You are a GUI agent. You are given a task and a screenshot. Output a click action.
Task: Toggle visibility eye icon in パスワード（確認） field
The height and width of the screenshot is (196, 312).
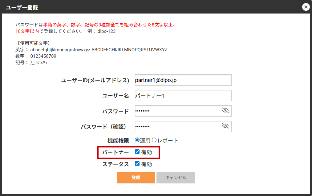[x=225, y=126]
